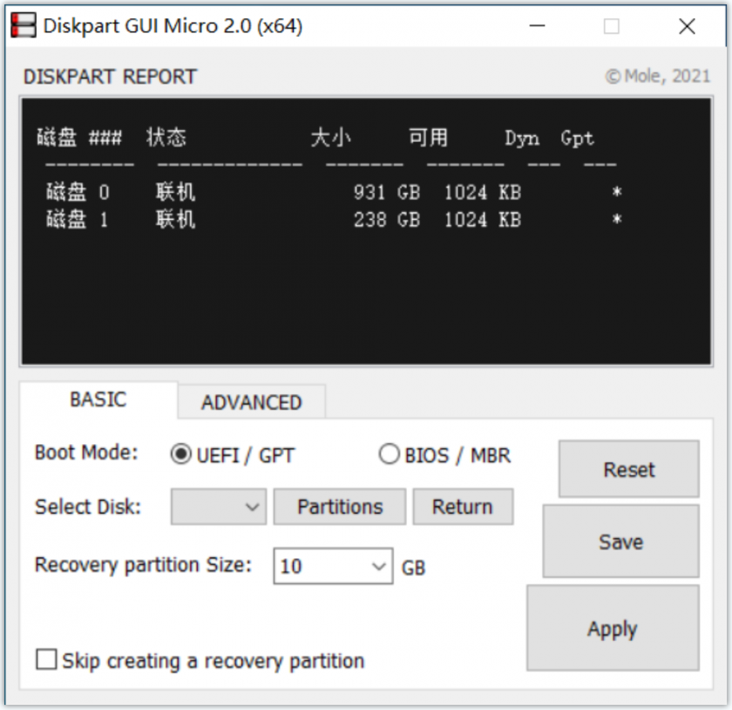Expand the Recovery partition Size dropdown arrow

[x=379, y=566]
